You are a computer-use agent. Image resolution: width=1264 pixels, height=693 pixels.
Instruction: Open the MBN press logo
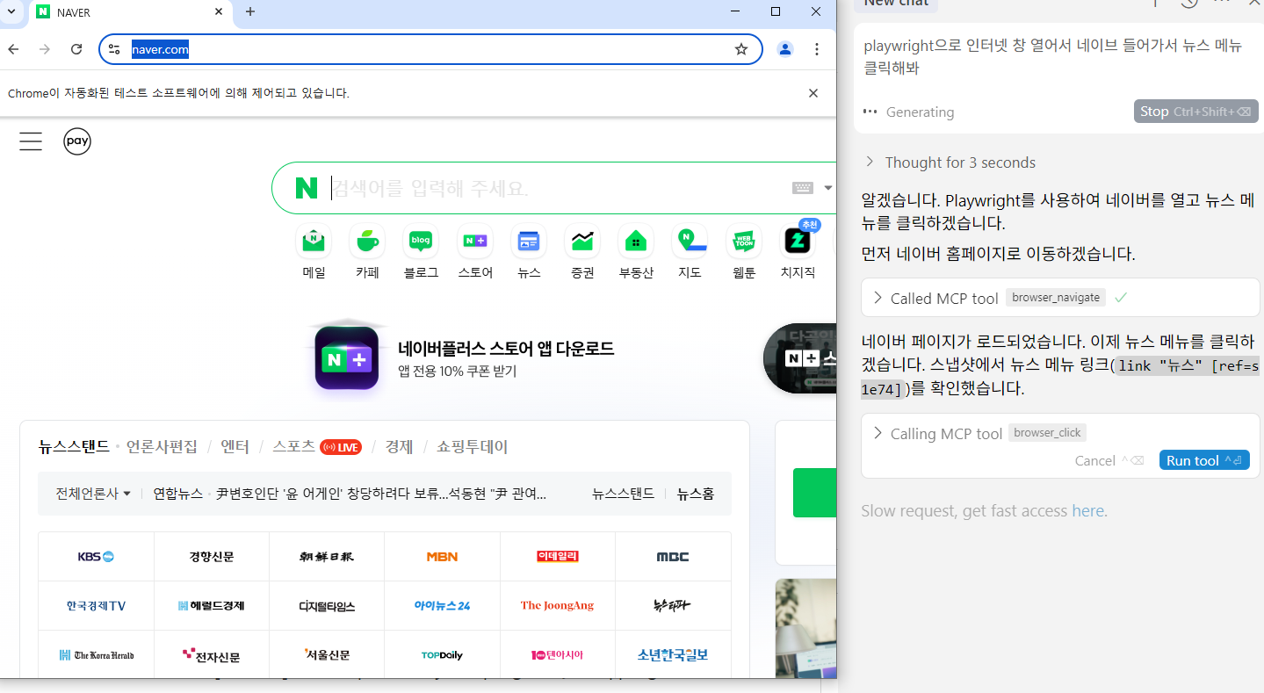(442, 556)
